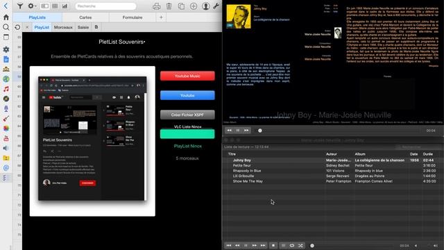Click the green VLC Liste Ninox button
The image size is (444, 250).
click(187, 134)
